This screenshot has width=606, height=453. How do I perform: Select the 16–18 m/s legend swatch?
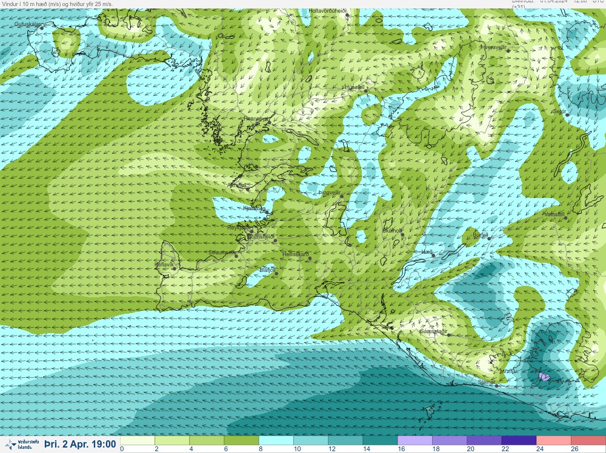tap(415, 440)
